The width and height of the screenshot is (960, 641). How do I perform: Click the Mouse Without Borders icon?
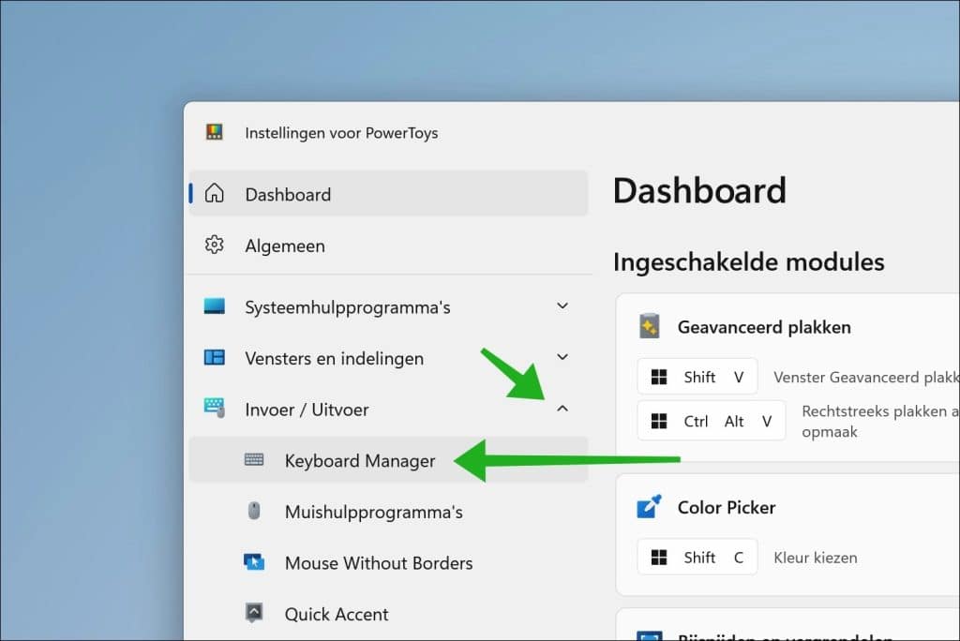(x=254, y=561)
